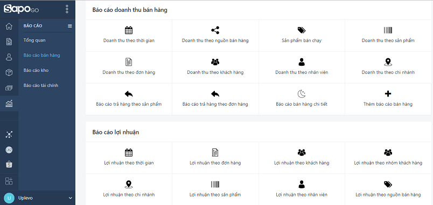Screen dimensions: 433x205
Task: Select Báo cáo kho menu item
Action: (x=36, y=70)
